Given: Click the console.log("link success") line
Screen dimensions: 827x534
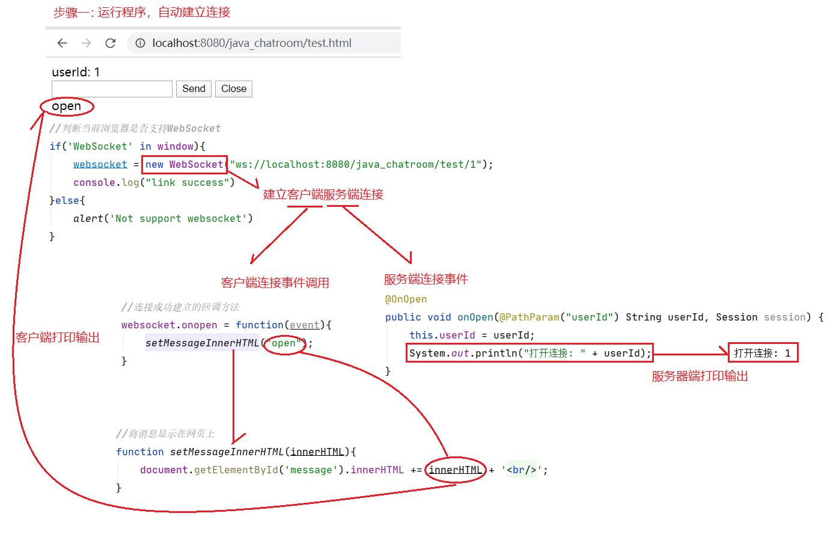Looking at the screenshot, I should coord(154,182).
